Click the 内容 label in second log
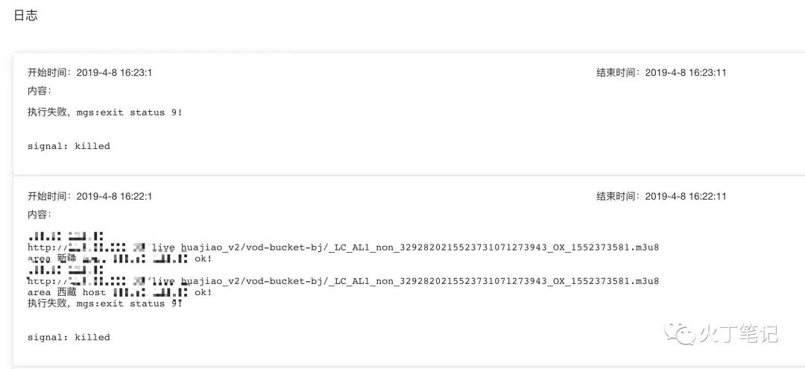 pyautogui.click(x=40, y=214)
